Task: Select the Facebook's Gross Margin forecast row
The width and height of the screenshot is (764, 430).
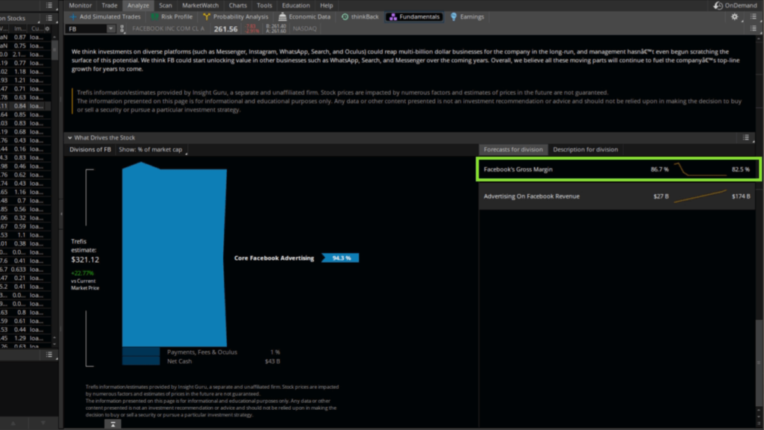Action: (x=619, y=169)
